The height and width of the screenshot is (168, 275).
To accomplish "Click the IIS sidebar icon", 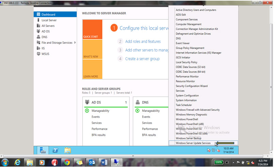I will pyautogui.click(x=38, y=48).
